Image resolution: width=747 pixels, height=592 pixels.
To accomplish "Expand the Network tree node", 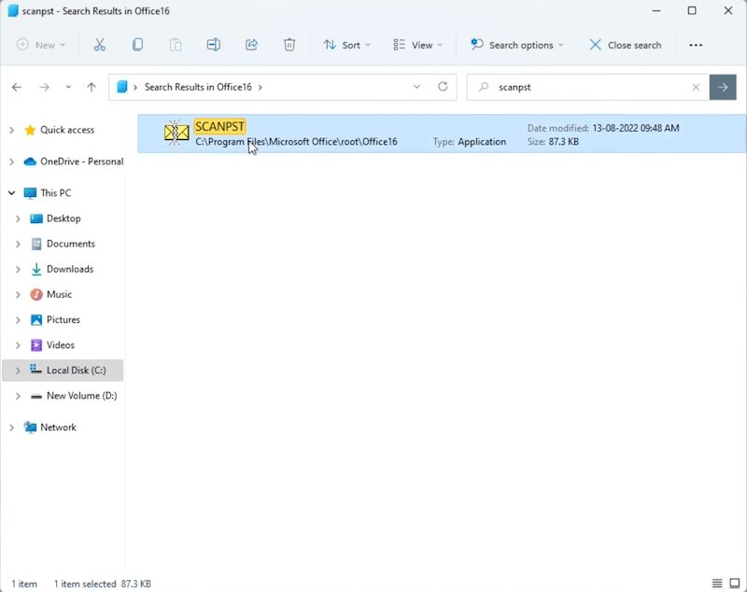I will pyautogui.click(x=12, y=428).
